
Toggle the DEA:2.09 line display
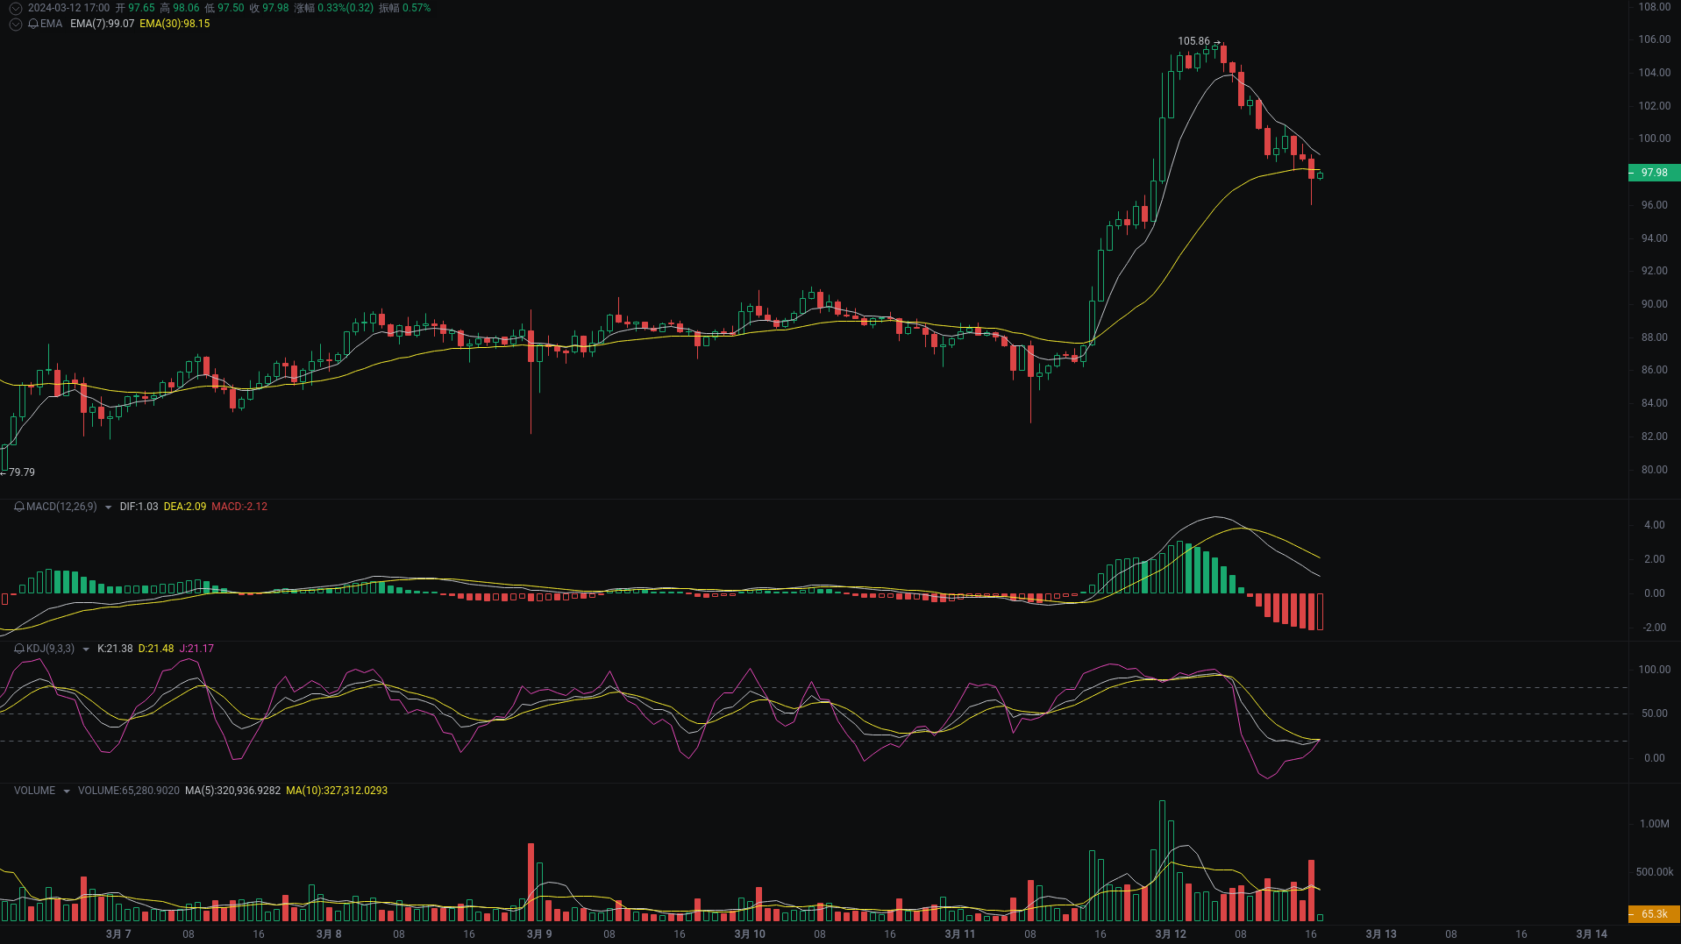pyautogui.click(x=186, y=506)
